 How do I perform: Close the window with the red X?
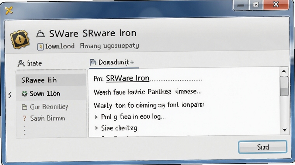point(276,4)
